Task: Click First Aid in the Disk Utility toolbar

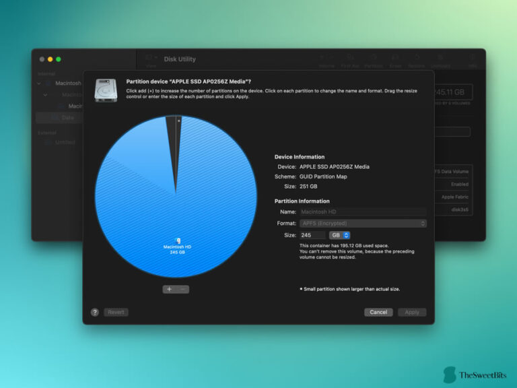Action: tap(350, 61)
